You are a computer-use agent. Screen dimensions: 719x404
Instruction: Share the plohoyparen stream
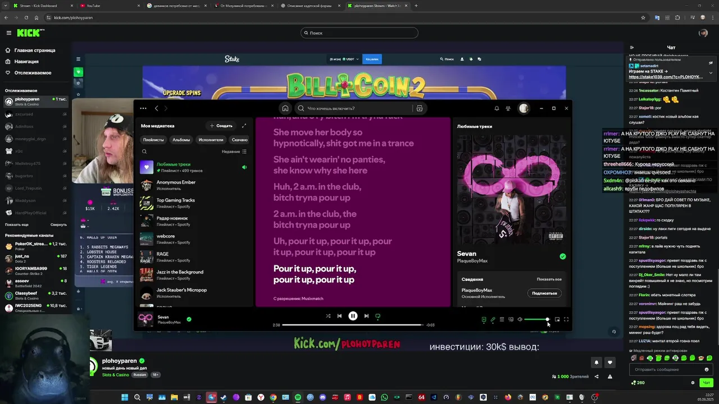(597, 377)
